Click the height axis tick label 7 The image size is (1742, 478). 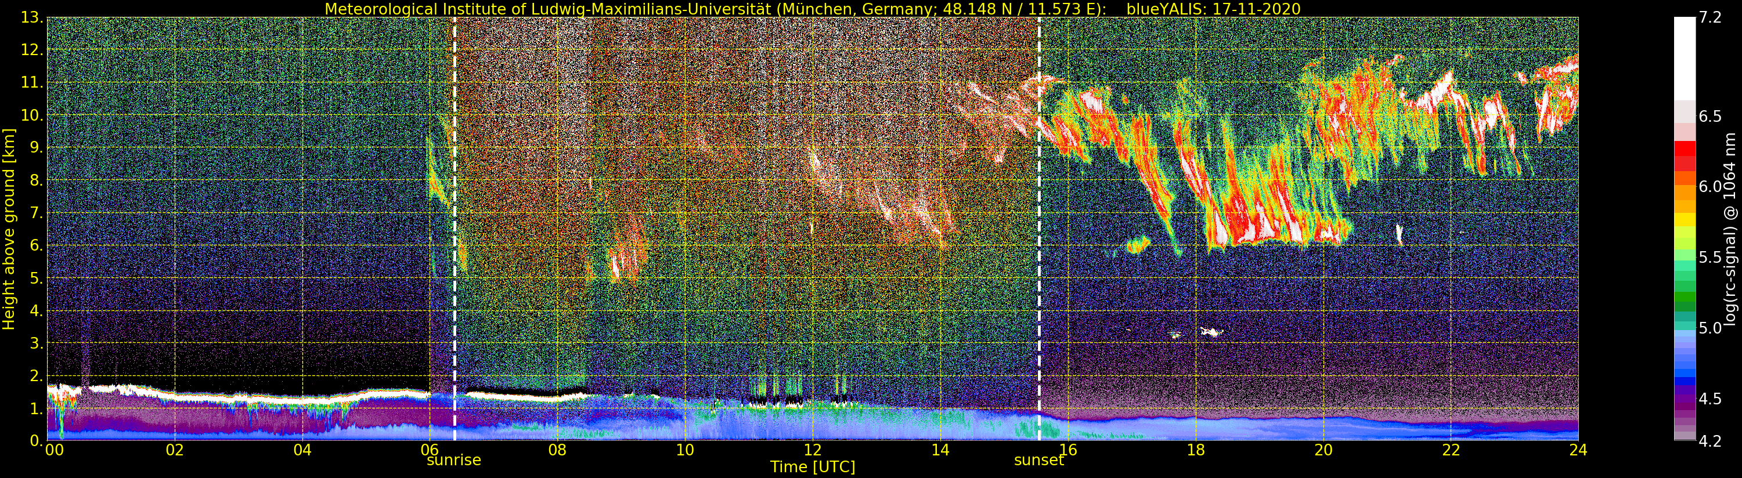pyautogui.click(x=37, y=213)
